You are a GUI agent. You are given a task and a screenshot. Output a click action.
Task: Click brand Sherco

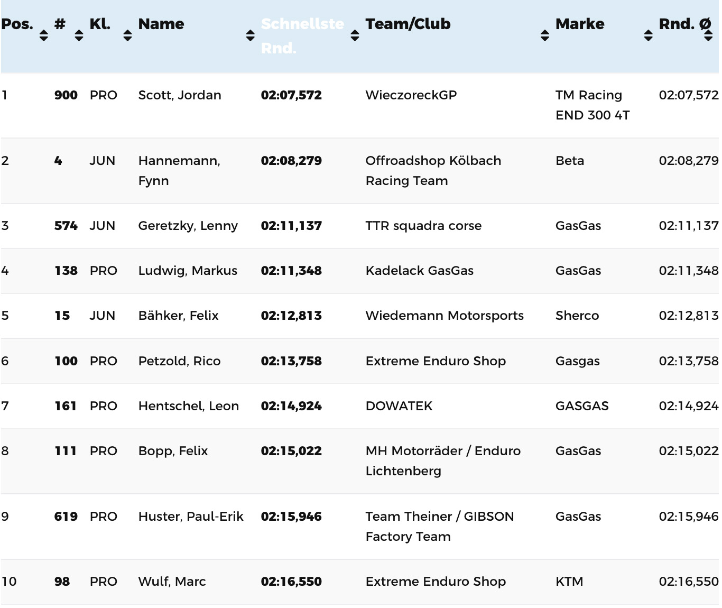[577, 316]
